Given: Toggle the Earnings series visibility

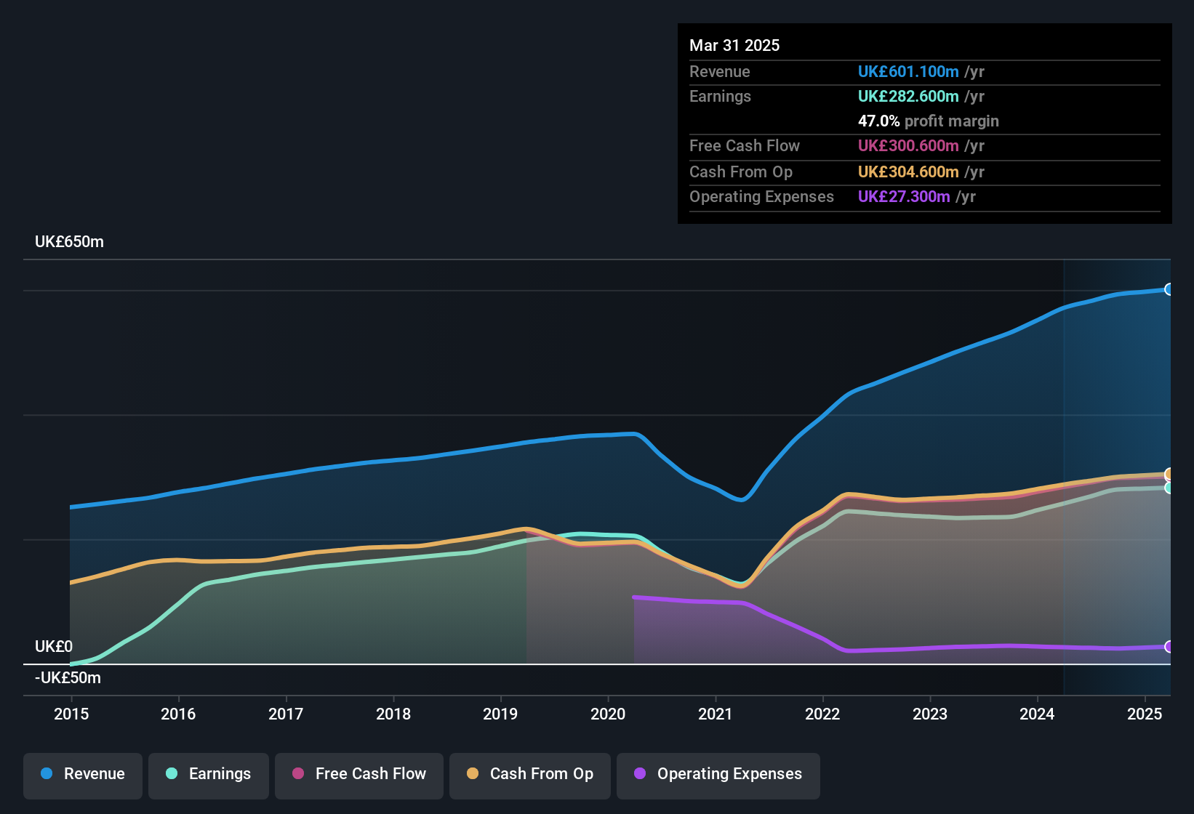Looking at the screenshot, I should (x=208, y=774).
